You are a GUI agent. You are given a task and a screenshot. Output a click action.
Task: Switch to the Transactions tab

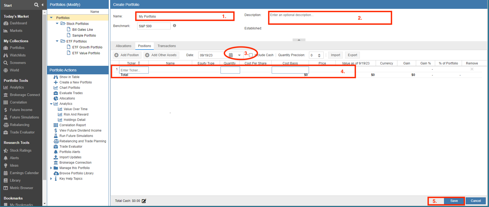(167, 46)
